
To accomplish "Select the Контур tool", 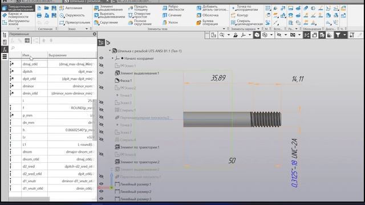I will click(x=240, y=15).
